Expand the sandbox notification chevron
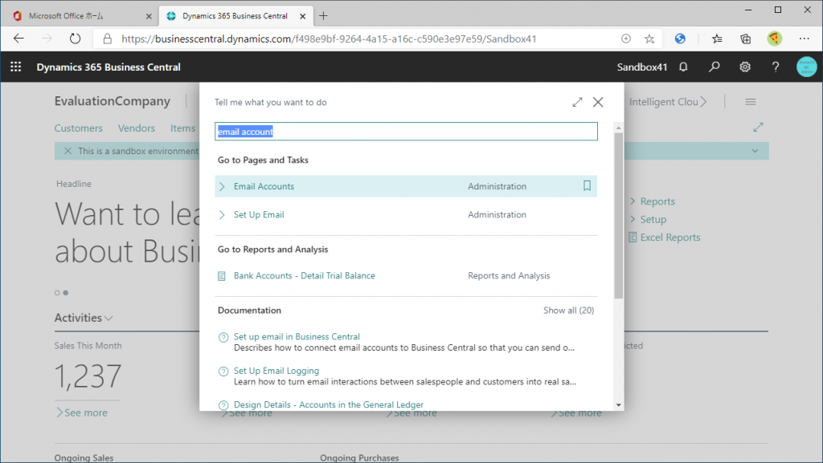Viewport: 823px width, 463px height. pos(755,151)
